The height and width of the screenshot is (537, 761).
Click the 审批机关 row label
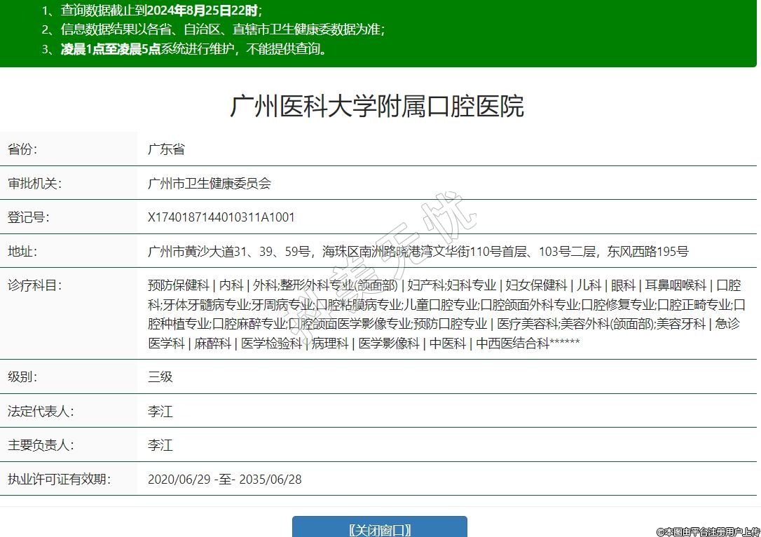[x=34, y=184]
